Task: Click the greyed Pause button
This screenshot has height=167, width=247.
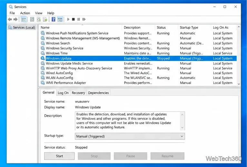Action: point(130,156)
